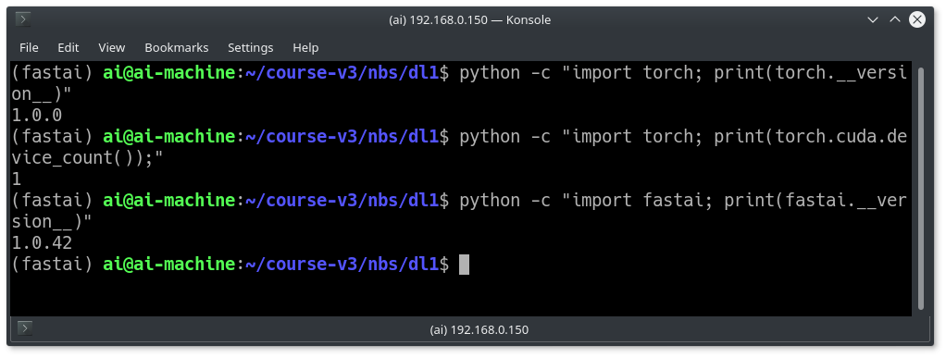Click the Konsole icon in title bar
This screenshot has width=946, height=358.
click(x=23, y=19)
